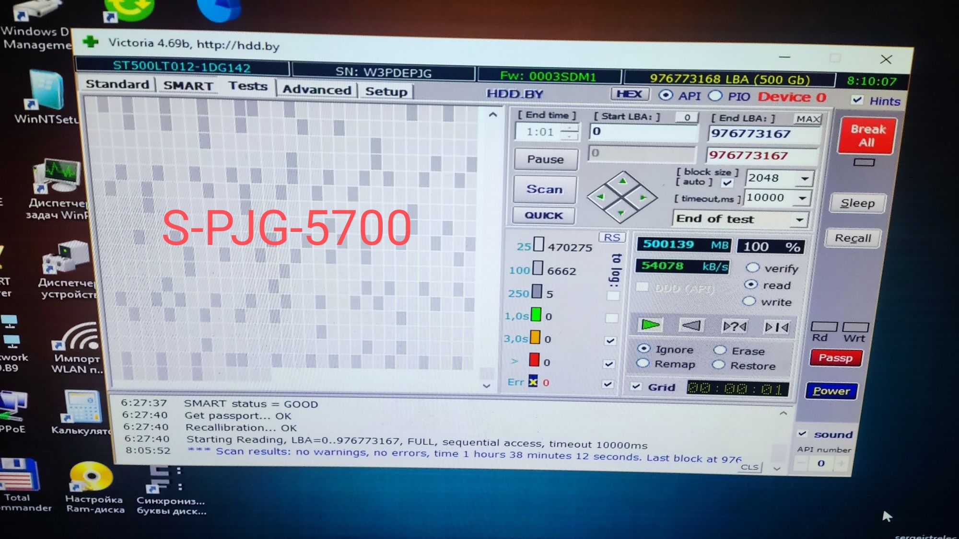Open WinNTSetup desktop shortcut
Viewport: 959px width, 539px height.
46,97
